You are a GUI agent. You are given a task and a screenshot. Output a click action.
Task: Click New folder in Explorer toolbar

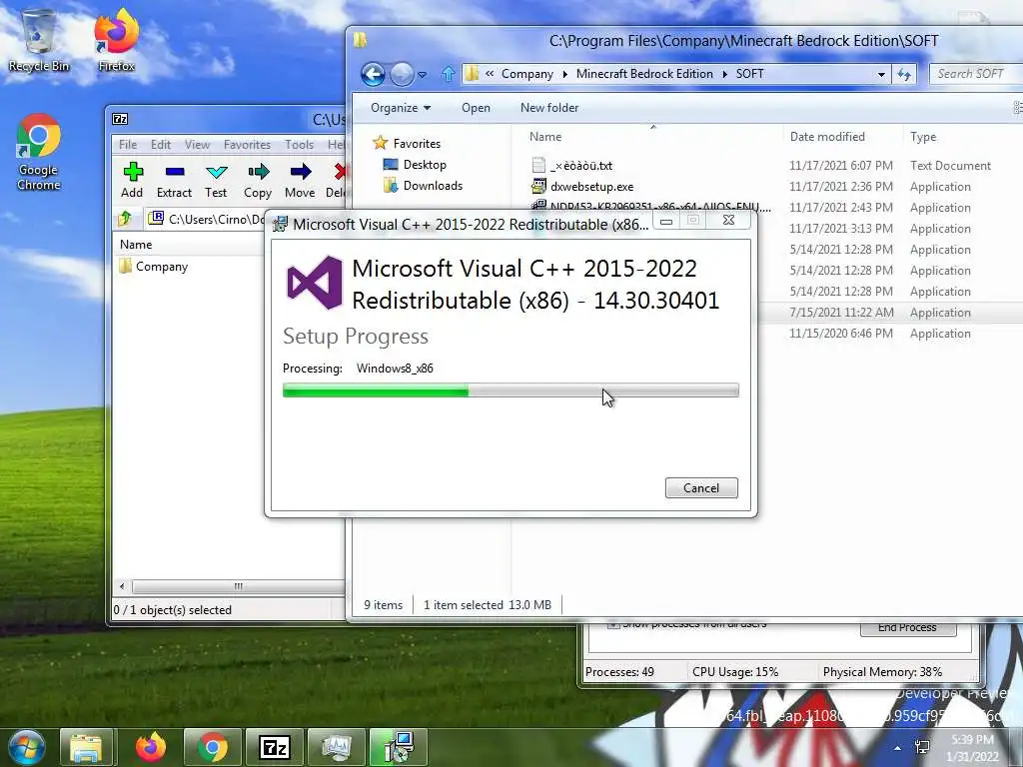pos(549,108)
